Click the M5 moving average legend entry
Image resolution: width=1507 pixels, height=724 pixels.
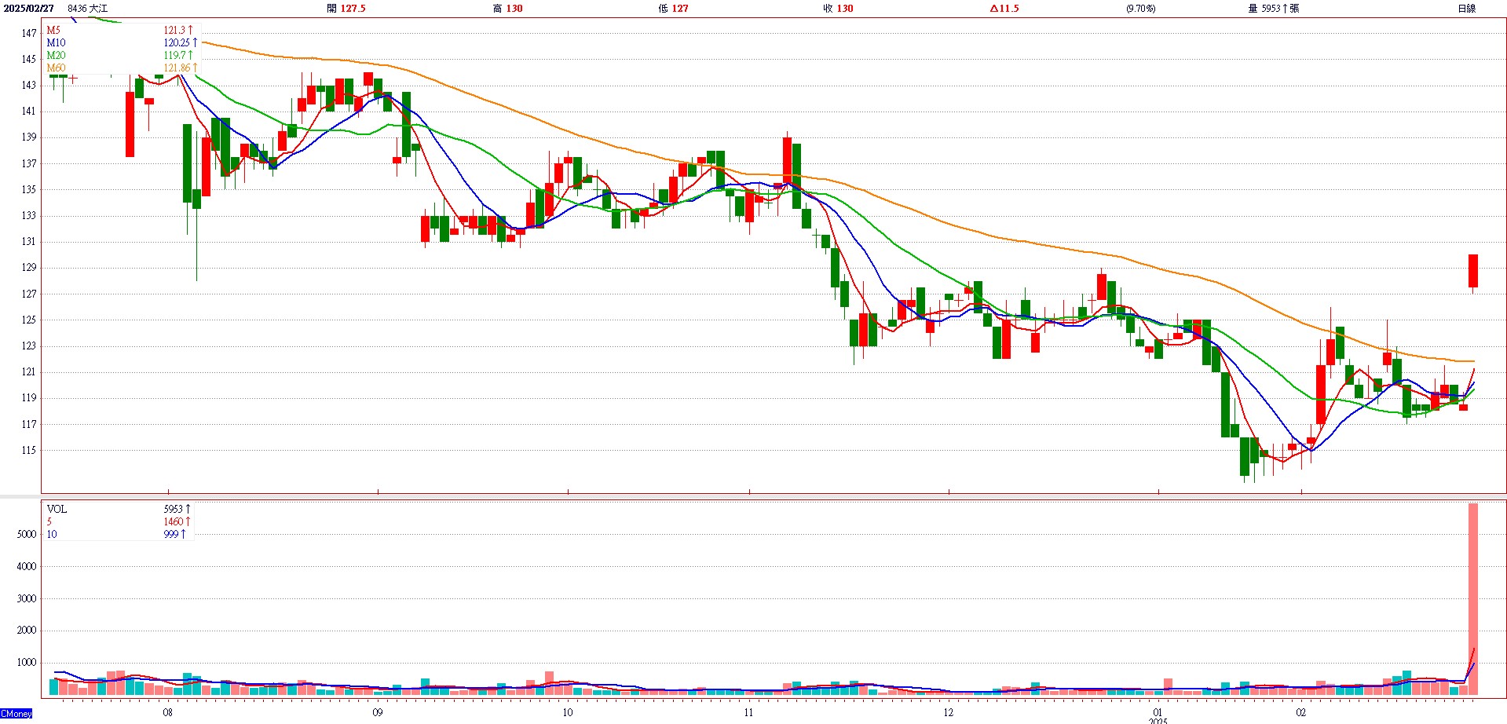tap(53, 30)
